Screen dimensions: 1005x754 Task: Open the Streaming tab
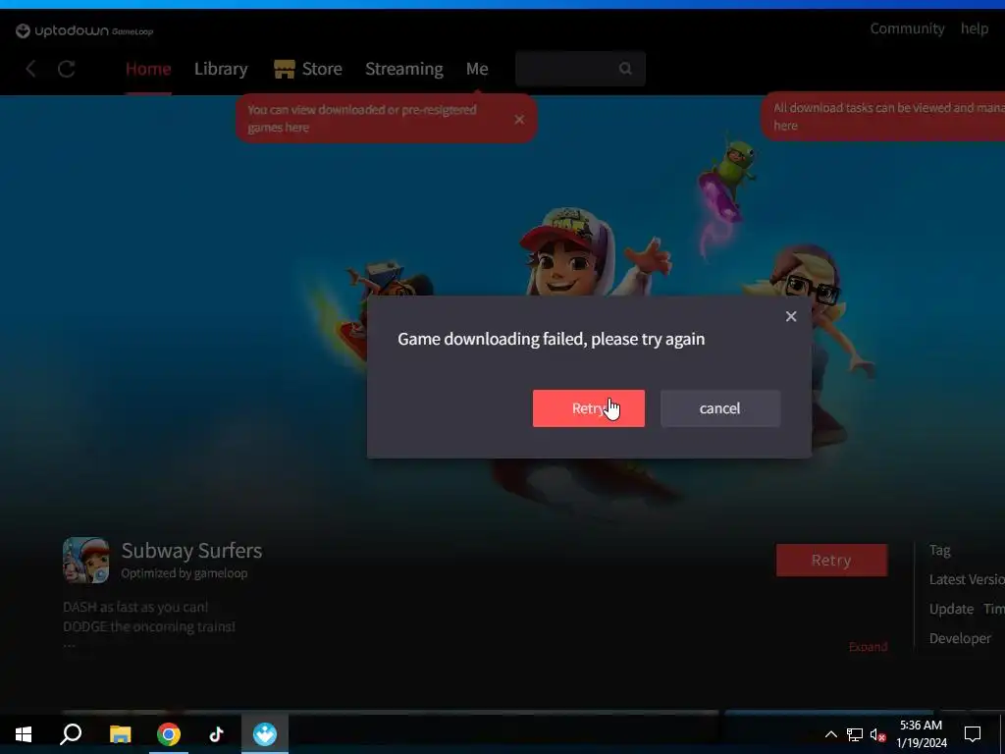point(403,69)
